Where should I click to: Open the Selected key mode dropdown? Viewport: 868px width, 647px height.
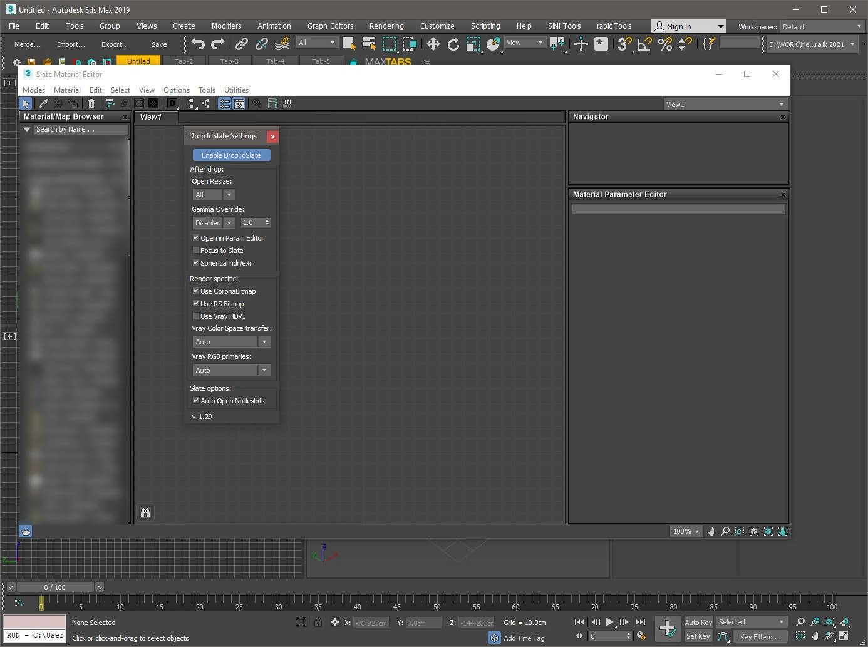click(x=751, y=622)
